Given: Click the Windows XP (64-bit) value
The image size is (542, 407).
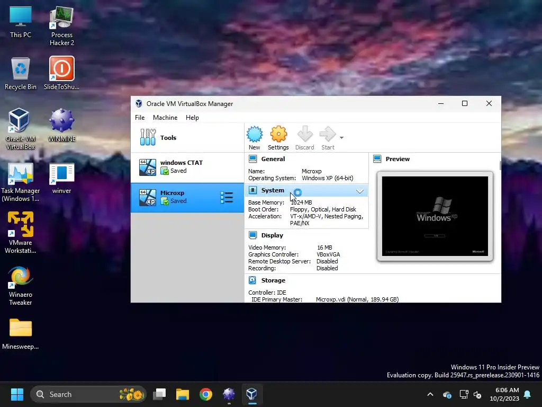Looking at the screenshot, I should [x=327, y=178].
